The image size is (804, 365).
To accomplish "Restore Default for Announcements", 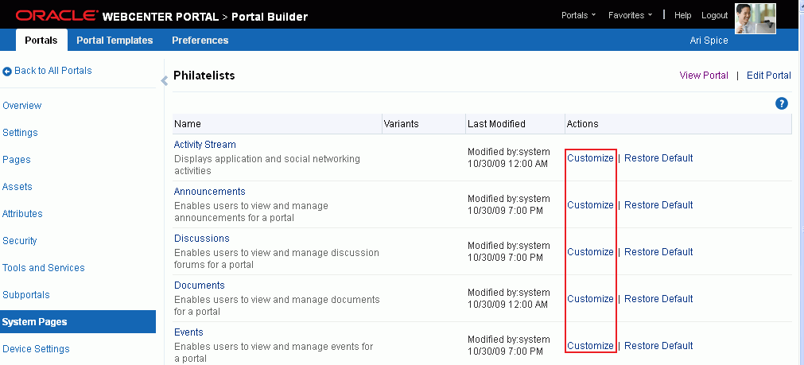I will coord(658,205).
